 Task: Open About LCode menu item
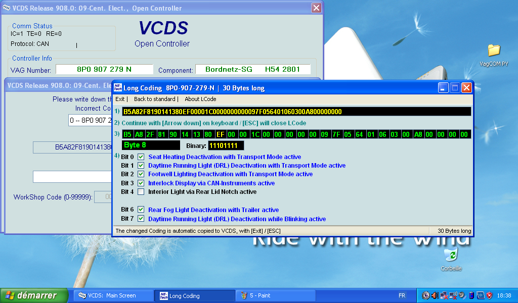click(x=200, y=99)
